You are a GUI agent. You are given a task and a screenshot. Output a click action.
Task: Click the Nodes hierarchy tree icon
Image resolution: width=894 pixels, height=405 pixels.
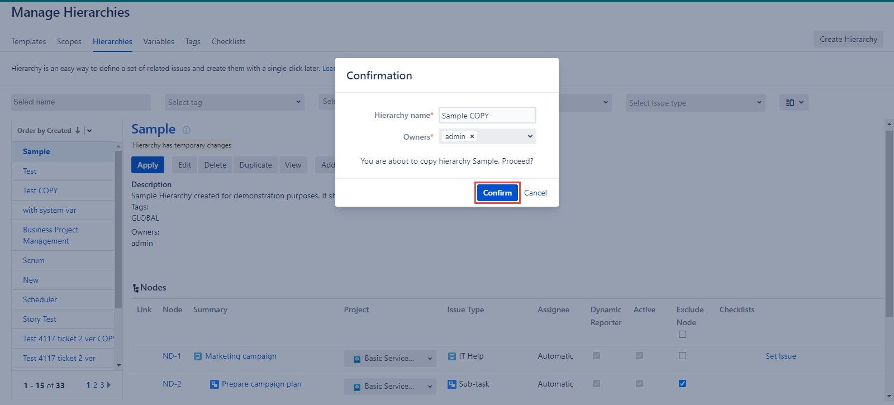[136, 288]
